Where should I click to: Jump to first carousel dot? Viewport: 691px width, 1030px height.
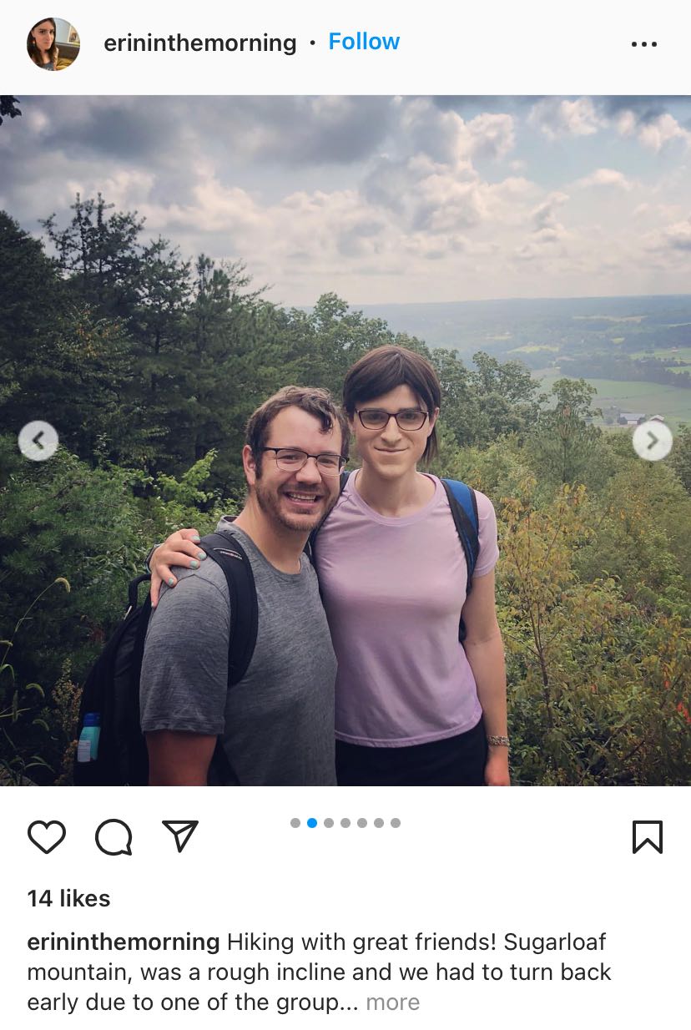[295, 823]
